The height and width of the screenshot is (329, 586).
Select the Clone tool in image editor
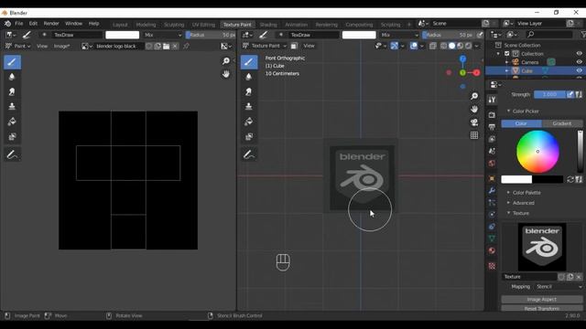tap(12, 107)
